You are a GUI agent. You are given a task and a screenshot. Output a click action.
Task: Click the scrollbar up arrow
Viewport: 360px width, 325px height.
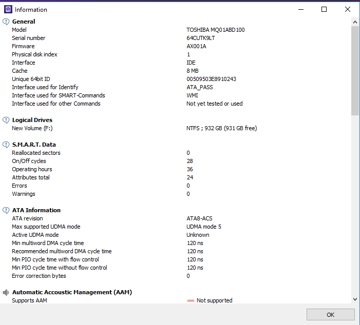[x=355, y=22]
